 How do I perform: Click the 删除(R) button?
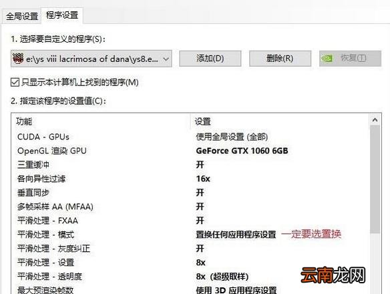(280, 59)
